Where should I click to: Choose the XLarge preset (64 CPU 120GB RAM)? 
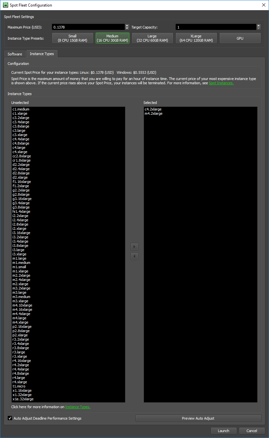click(196, 38)
